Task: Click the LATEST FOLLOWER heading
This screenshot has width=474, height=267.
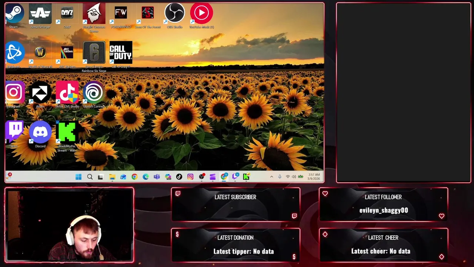Action: point(383,197)
